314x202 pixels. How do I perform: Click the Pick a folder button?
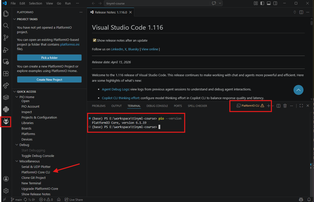(49, 58)
